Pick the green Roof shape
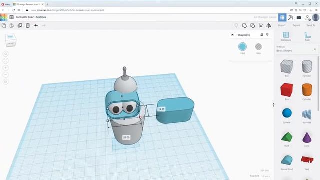This screenshot has height=180, width=320. (x=286, y=137)
